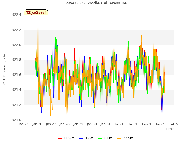Click the Jan 29 x-axis label
Screen dimensions: 192x144
tap(78, 124)
